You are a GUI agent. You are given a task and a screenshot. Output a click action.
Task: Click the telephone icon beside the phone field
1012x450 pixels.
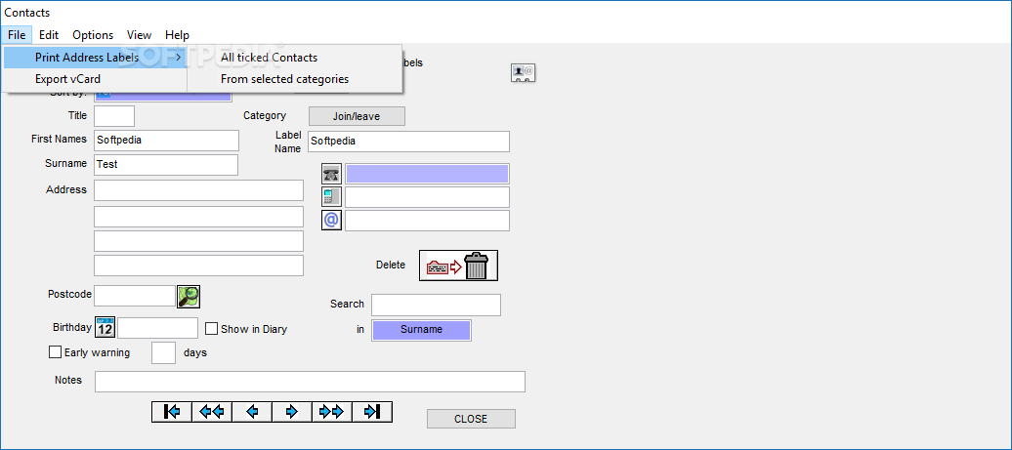tap(332, 174)
